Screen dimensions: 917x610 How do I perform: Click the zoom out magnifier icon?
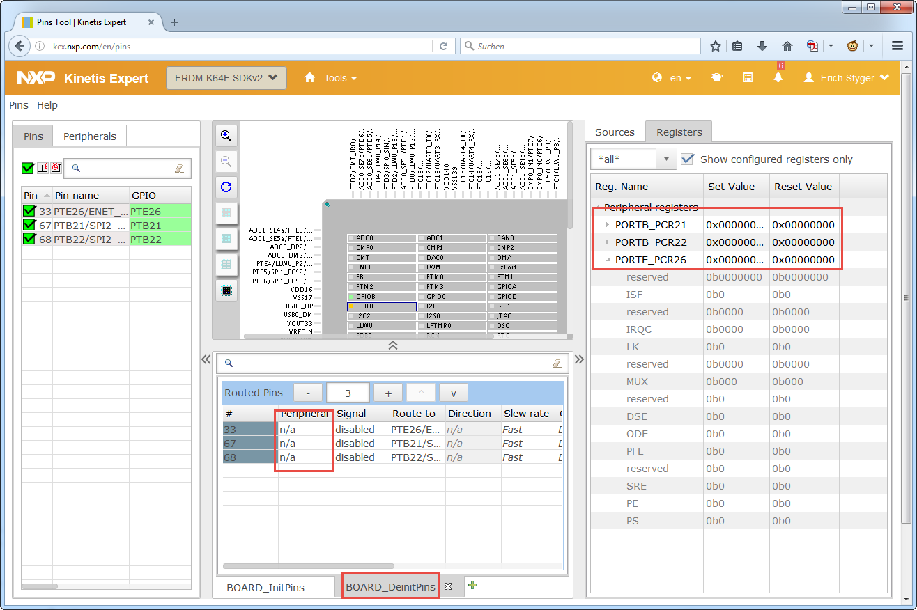226,162
